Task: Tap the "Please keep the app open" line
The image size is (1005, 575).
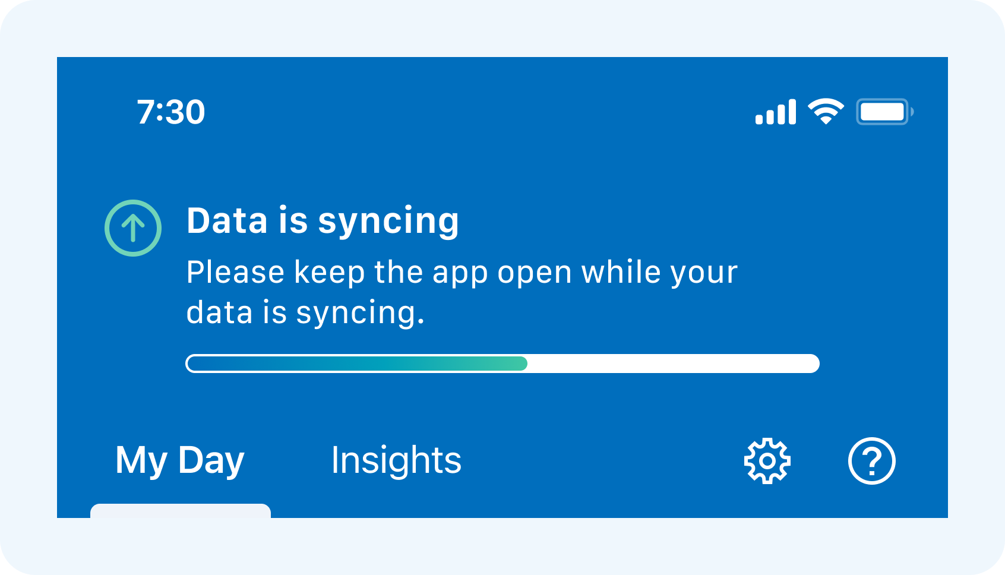Action: pyautogui.click(x=462, y=273)
